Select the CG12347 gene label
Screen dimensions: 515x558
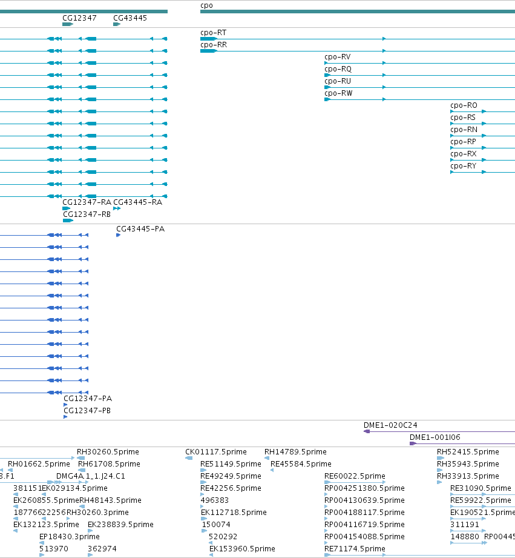tap(79, 18)
